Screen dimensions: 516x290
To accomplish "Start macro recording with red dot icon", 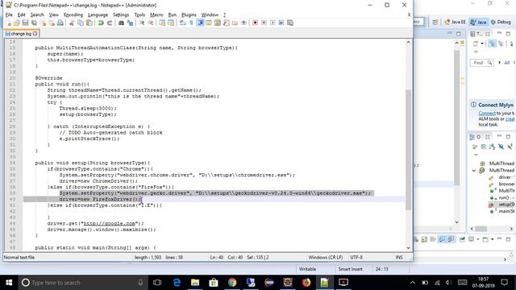I will pyautogui.click(x=255, y=23).
